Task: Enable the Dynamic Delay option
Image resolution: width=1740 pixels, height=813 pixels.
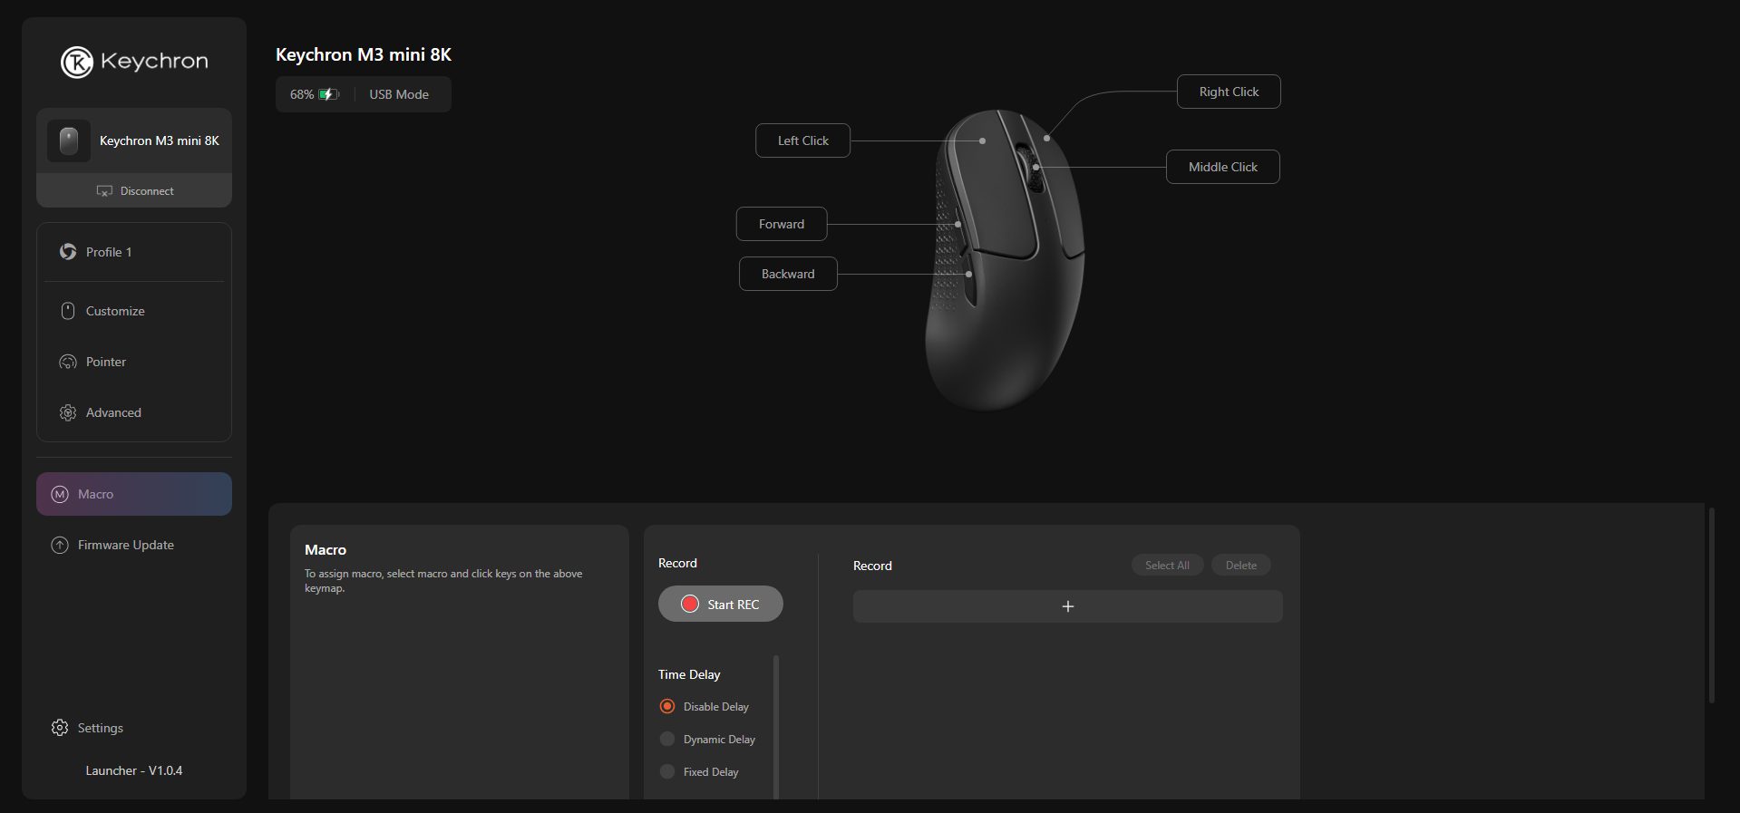Action: pyautogui.click(x=667, y=739)
